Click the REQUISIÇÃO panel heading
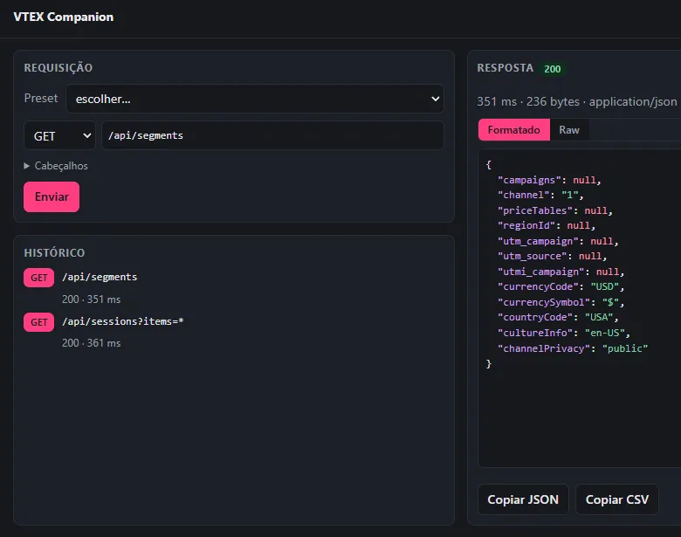Viewport: 681px width, 537px height. (x=58, y=68)
